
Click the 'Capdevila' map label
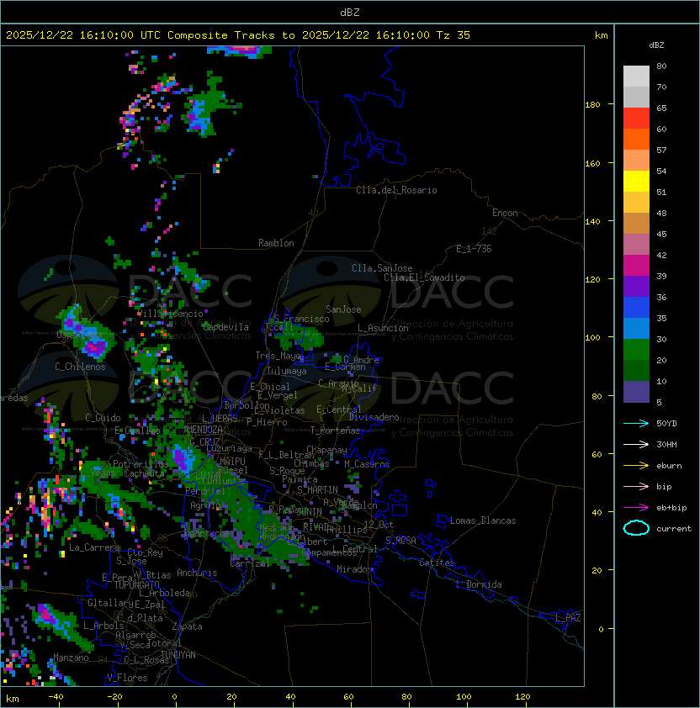point(225,327)
